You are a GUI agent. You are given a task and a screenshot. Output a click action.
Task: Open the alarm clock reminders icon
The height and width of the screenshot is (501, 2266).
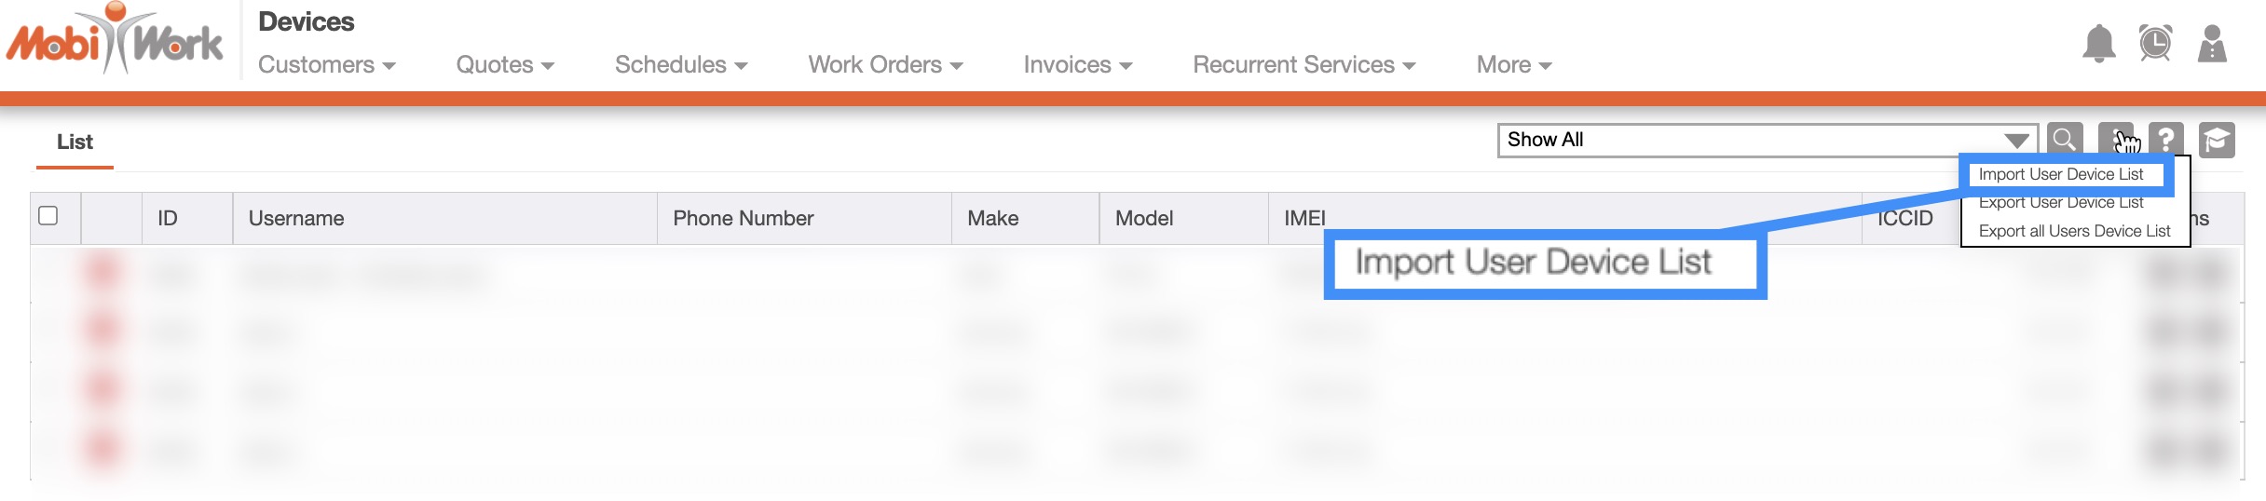[2155, 43]
